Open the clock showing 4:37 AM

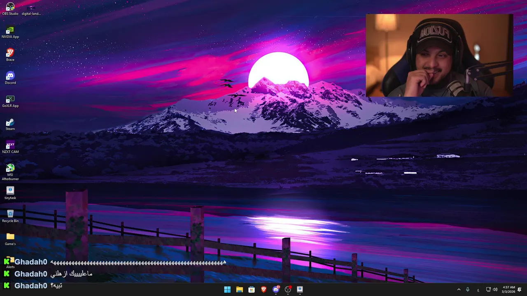point(508,289)
